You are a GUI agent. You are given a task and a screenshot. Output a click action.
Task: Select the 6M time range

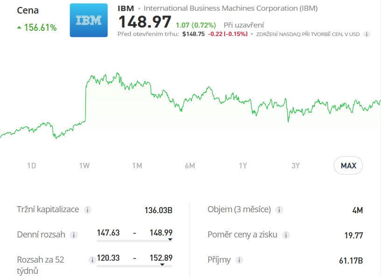pyautogui.click(x=190, y=166)
